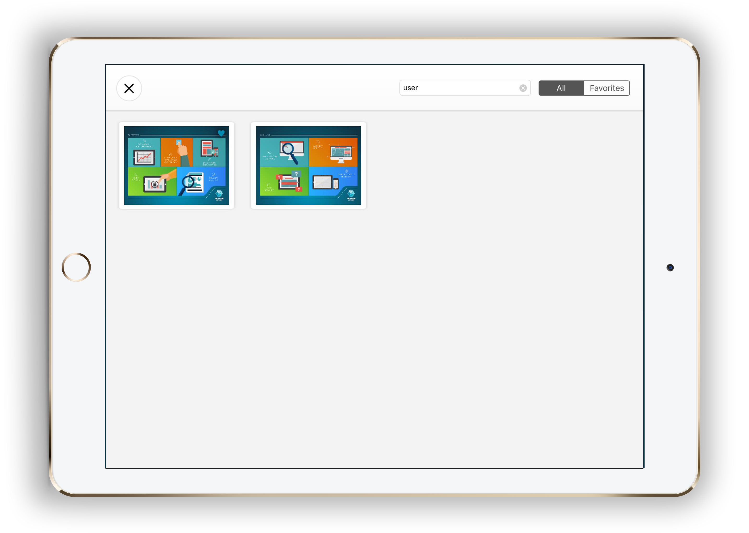The image size is (749, 533).
Task: Click the desktop monitor dashboard on orange tile
Action: tap(341, 153)
